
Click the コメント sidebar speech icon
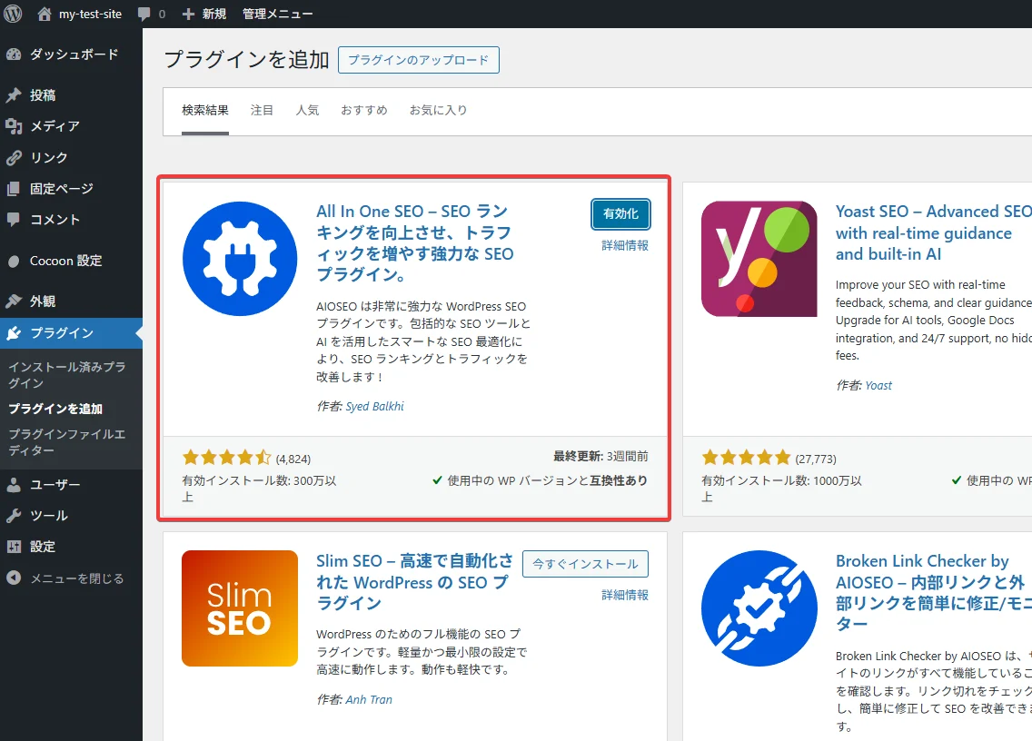click(x=14, y=220)
